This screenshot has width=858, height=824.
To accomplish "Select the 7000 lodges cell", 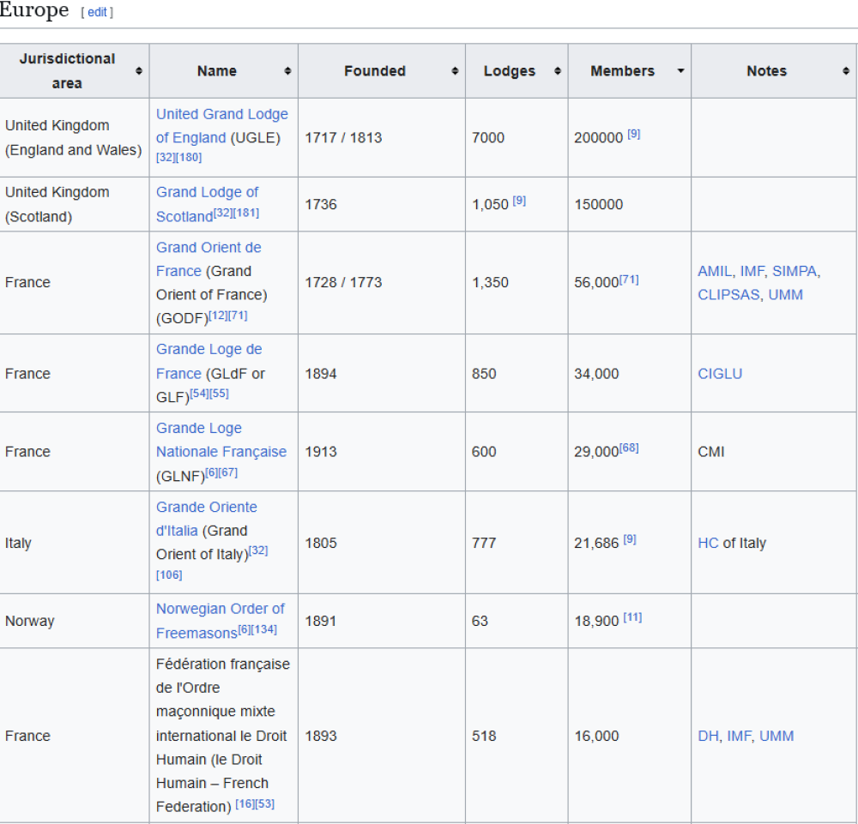I will coord(517,138).
